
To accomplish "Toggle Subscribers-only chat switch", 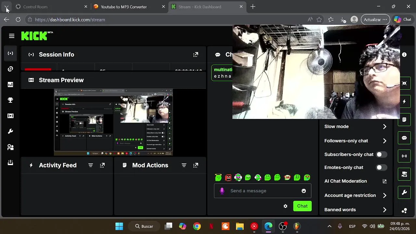I will point(381,154).
